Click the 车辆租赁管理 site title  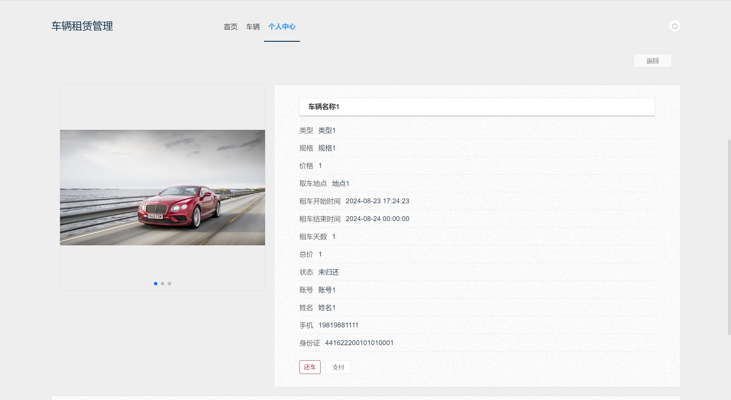click(x=82, y=26)
